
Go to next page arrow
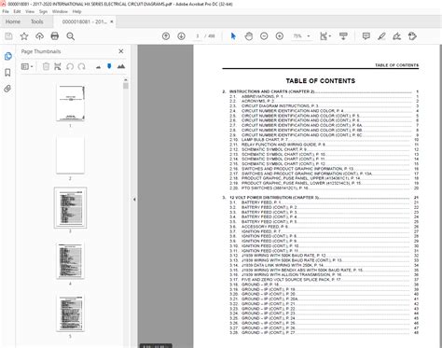(181, 36)
